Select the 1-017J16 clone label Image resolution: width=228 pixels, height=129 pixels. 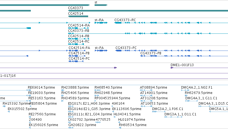8,76
